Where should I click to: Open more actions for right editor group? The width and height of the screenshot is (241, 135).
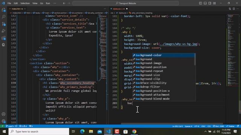coord(238,9)
